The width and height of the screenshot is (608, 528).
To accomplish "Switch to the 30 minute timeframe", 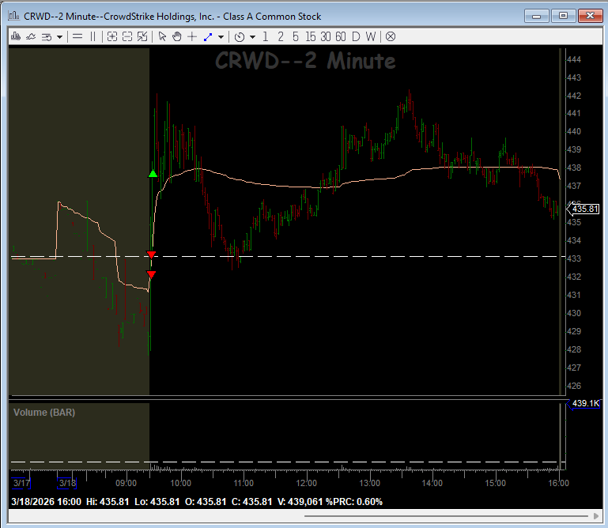I will tap(326, 36).
